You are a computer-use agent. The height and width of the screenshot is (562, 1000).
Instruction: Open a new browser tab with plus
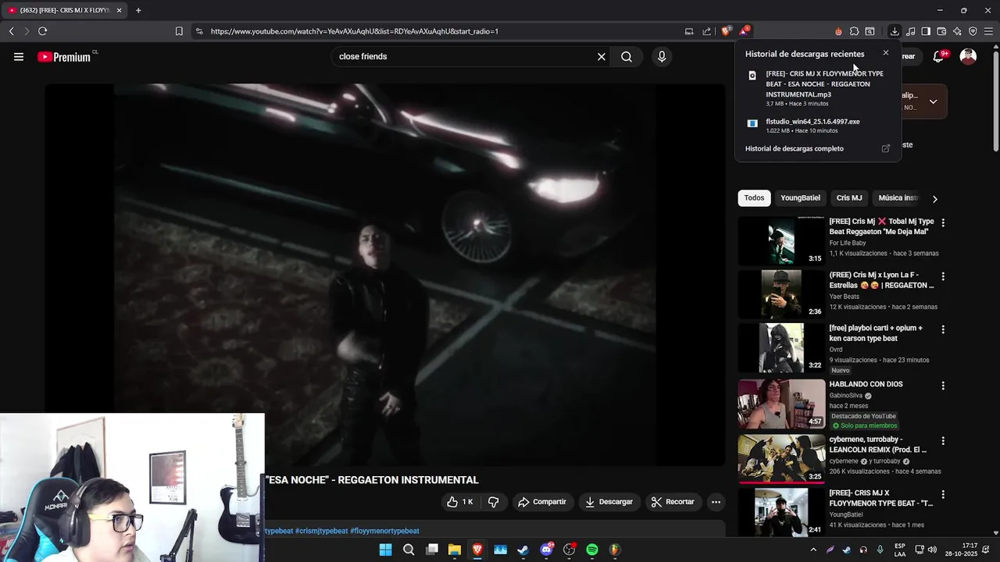138,10
